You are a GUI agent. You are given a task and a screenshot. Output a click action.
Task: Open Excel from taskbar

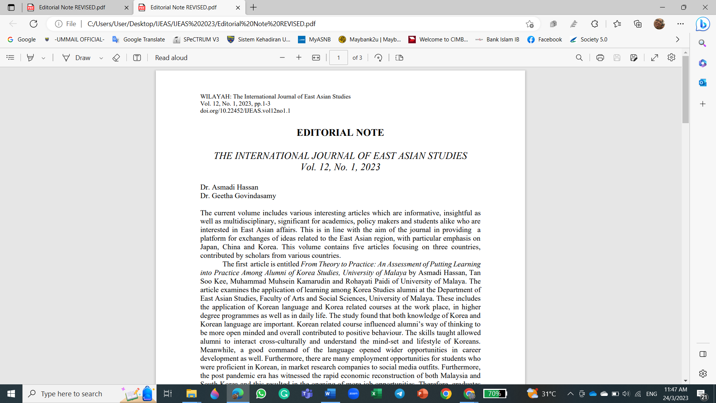[x=377, y=394]
